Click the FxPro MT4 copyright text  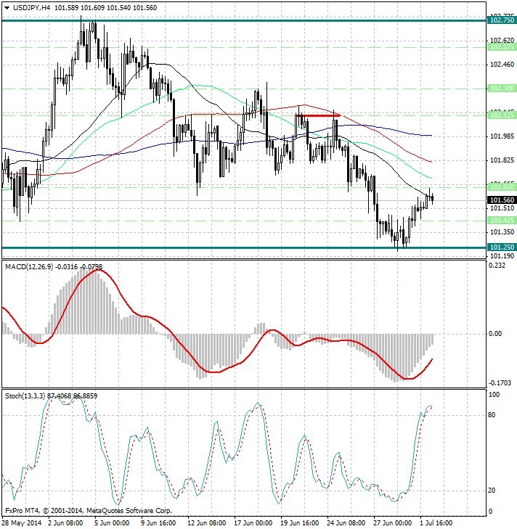[89, 511]
